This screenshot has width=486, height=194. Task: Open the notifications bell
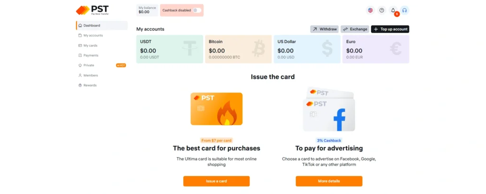tap(393, 10)
